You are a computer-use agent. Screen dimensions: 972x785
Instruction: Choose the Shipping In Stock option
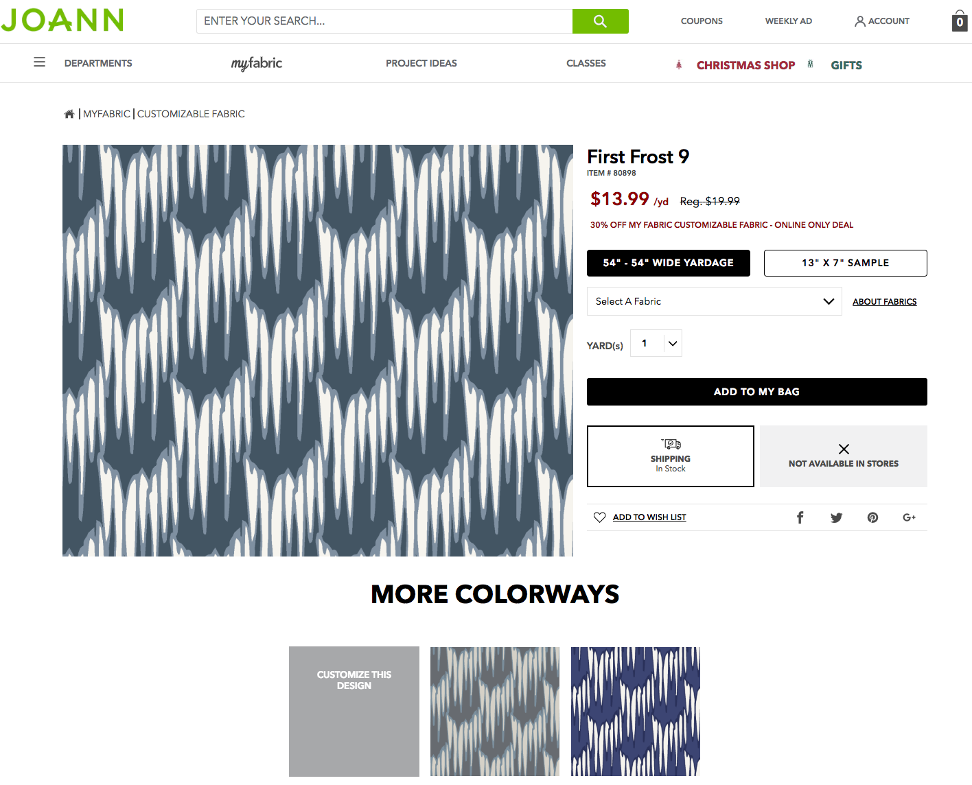pos(671,456)
